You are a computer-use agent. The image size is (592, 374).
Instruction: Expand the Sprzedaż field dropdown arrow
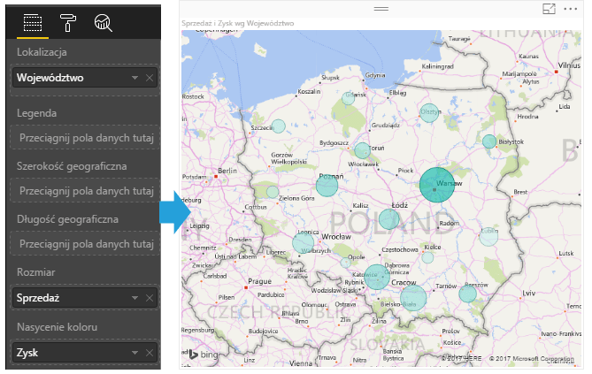(135, 298)
